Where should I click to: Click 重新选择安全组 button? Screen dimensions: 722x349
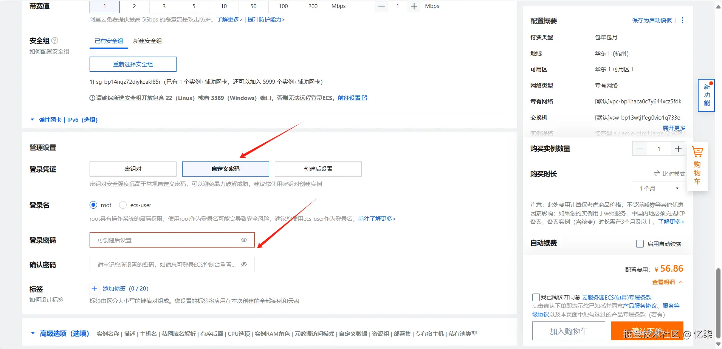(x=133, y=64)
